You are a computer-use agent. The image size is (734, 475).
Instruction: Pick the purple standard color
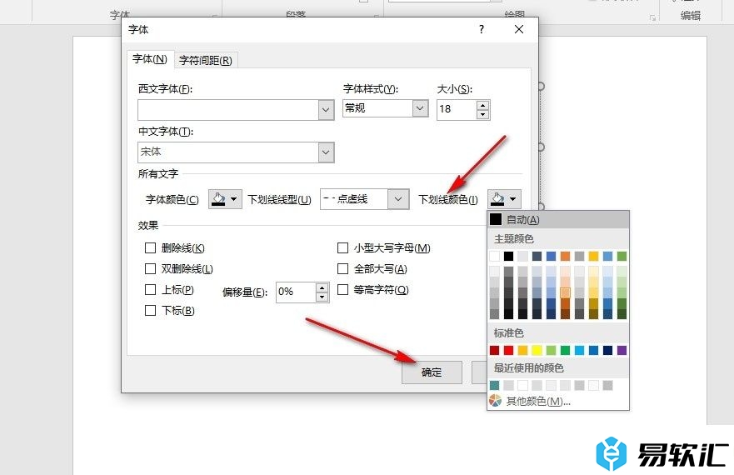(x=622, y=350)
